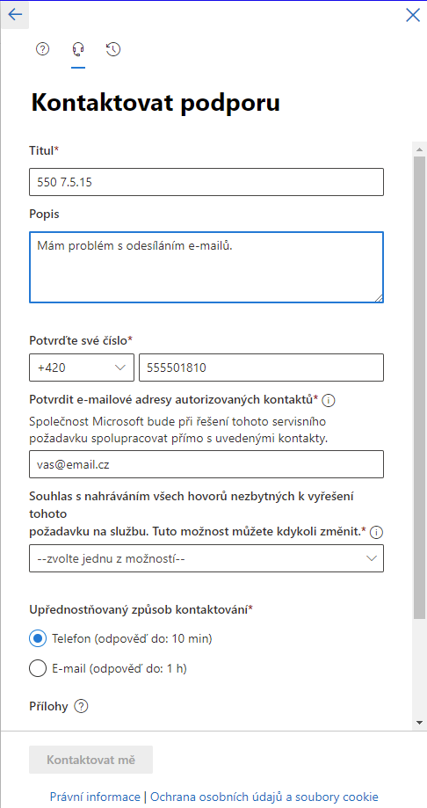The image size is (427, 808).
Task: Select E-mail contact method radio button
Action: (x=38, y=669)
